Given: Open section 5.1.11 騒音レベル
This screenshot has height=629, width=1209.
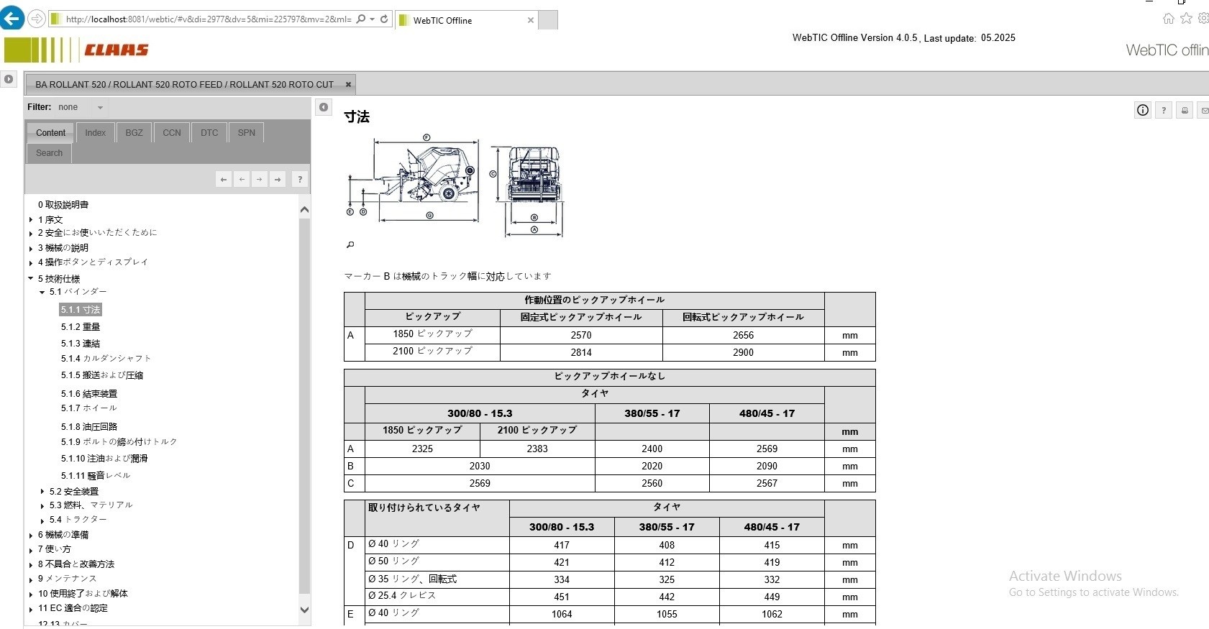Looking at the screenshot, I should [96, 475].
